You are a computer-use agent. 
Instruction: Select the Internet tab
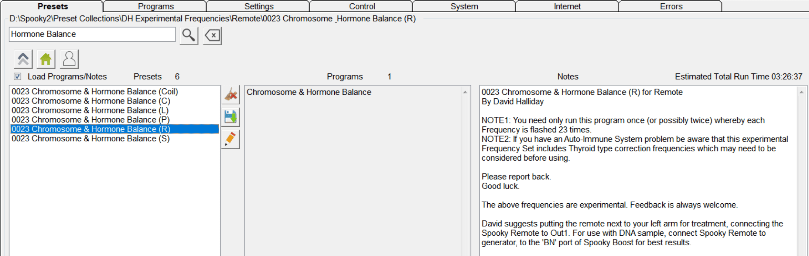(x=567, y=6)
